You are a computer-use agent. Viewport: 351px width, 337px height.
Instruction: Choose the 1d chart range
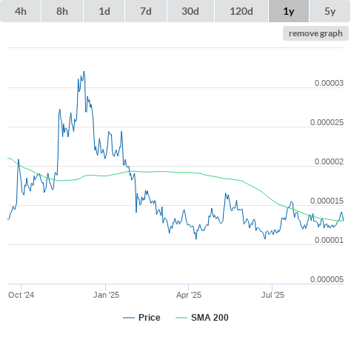[x=104, y=11]
